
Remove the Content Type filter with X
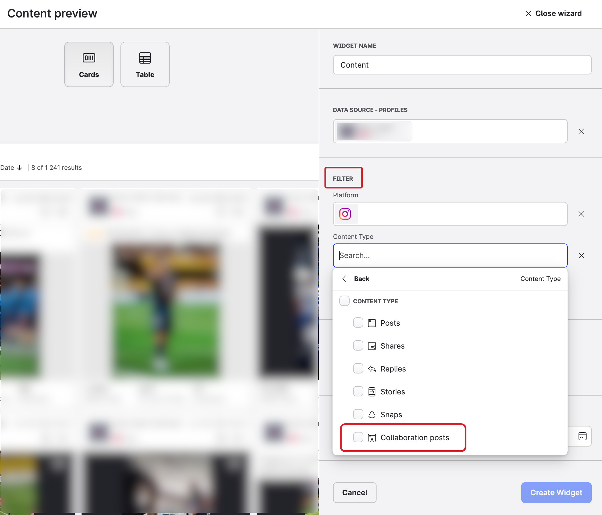click(581, 255)
